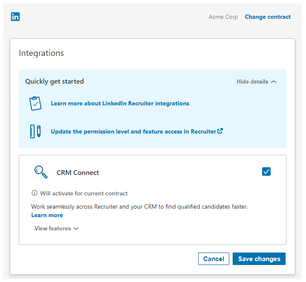Screen dimensions: 306x282
Task: Open 'Learn more about LinkedIn Recruiter integrations'
Action: (x=120, y=103)
